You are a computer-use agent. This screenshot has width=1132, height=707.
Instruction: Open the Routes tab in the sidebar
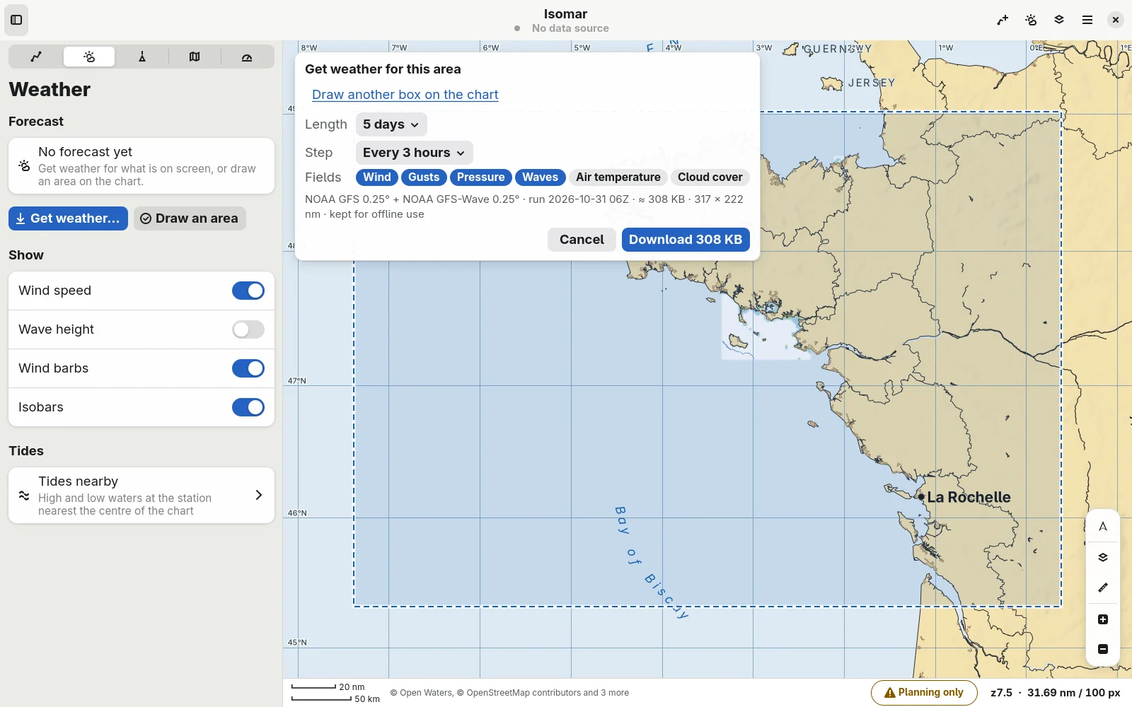37,57
